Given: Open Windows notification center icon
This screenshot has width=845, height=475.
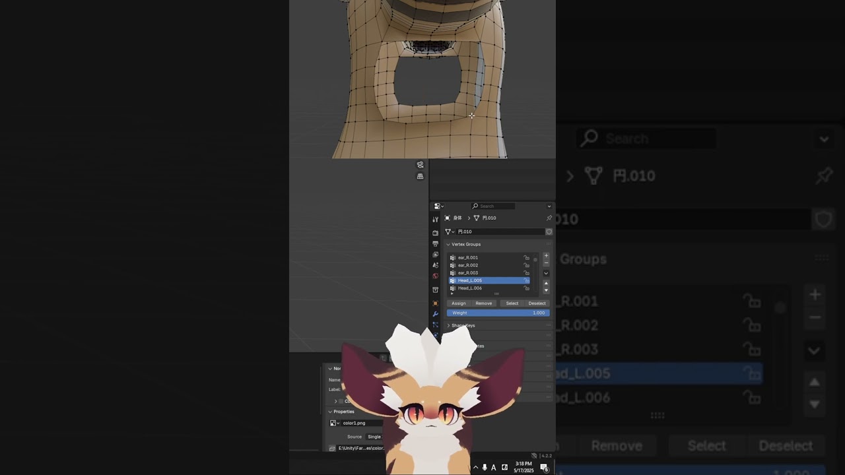Looking at the screenshot, I should (545, 468).
